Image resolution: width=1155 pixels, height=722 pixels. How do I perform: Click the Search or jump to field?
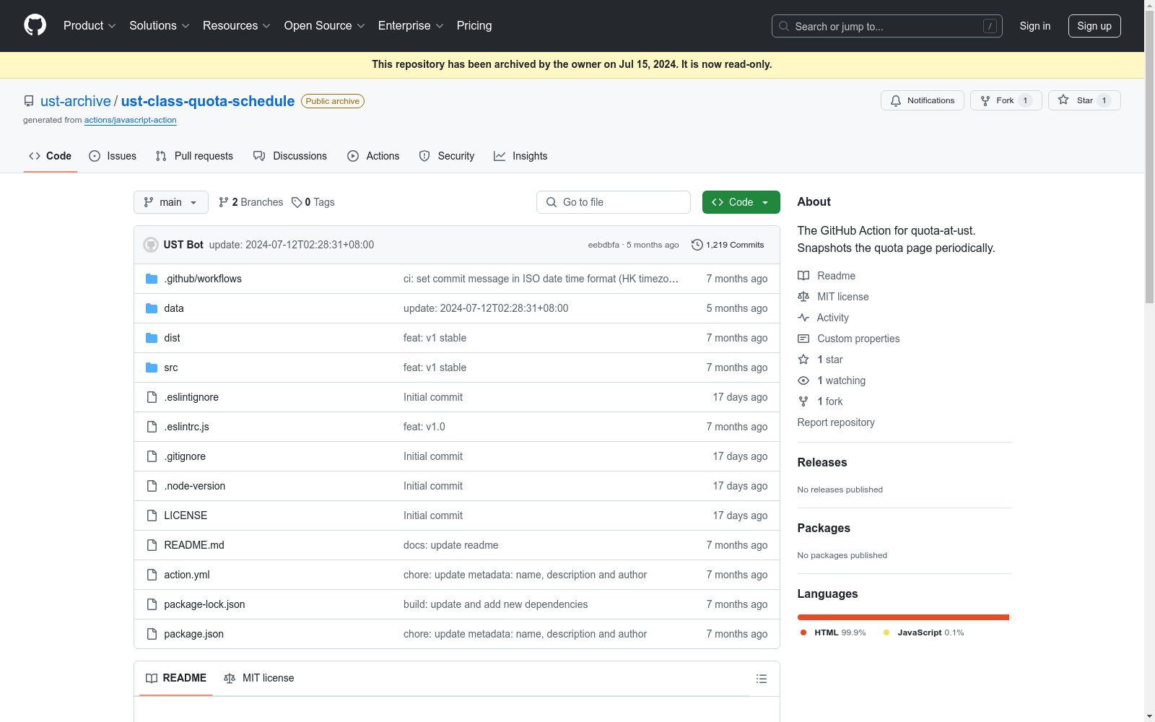coord(887,26)
